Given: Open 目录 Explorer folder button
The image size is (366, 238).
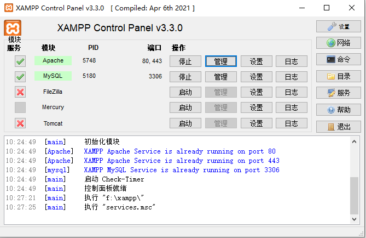Looking at the screenshot, I should pos(338,76).
